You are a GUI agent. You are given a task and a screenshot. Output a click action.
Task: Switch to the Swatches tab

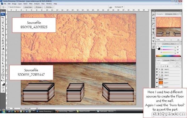166,44
